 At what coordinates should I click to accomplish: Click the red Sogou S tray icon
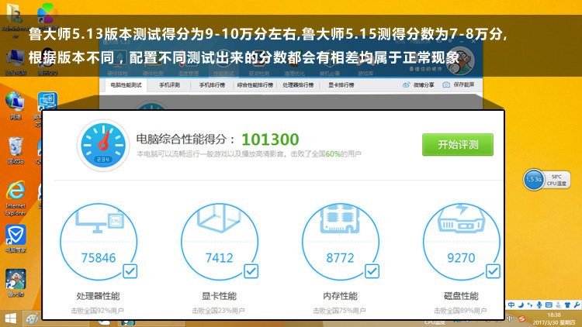(522, 318)
